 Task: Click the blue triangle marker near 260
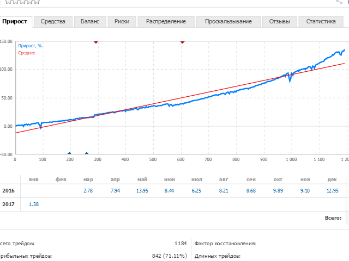[87, 153]
